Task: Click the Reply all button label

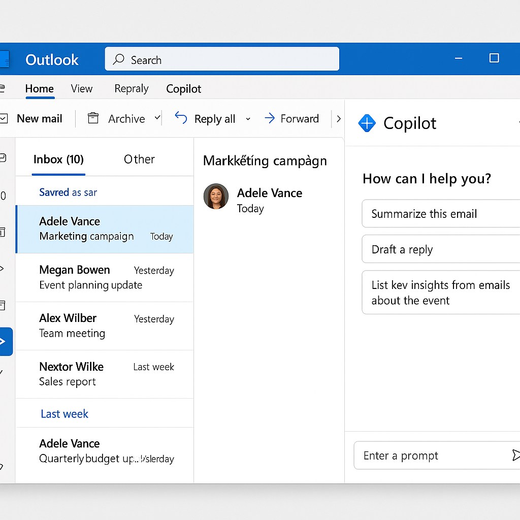Action: point(215,119)
